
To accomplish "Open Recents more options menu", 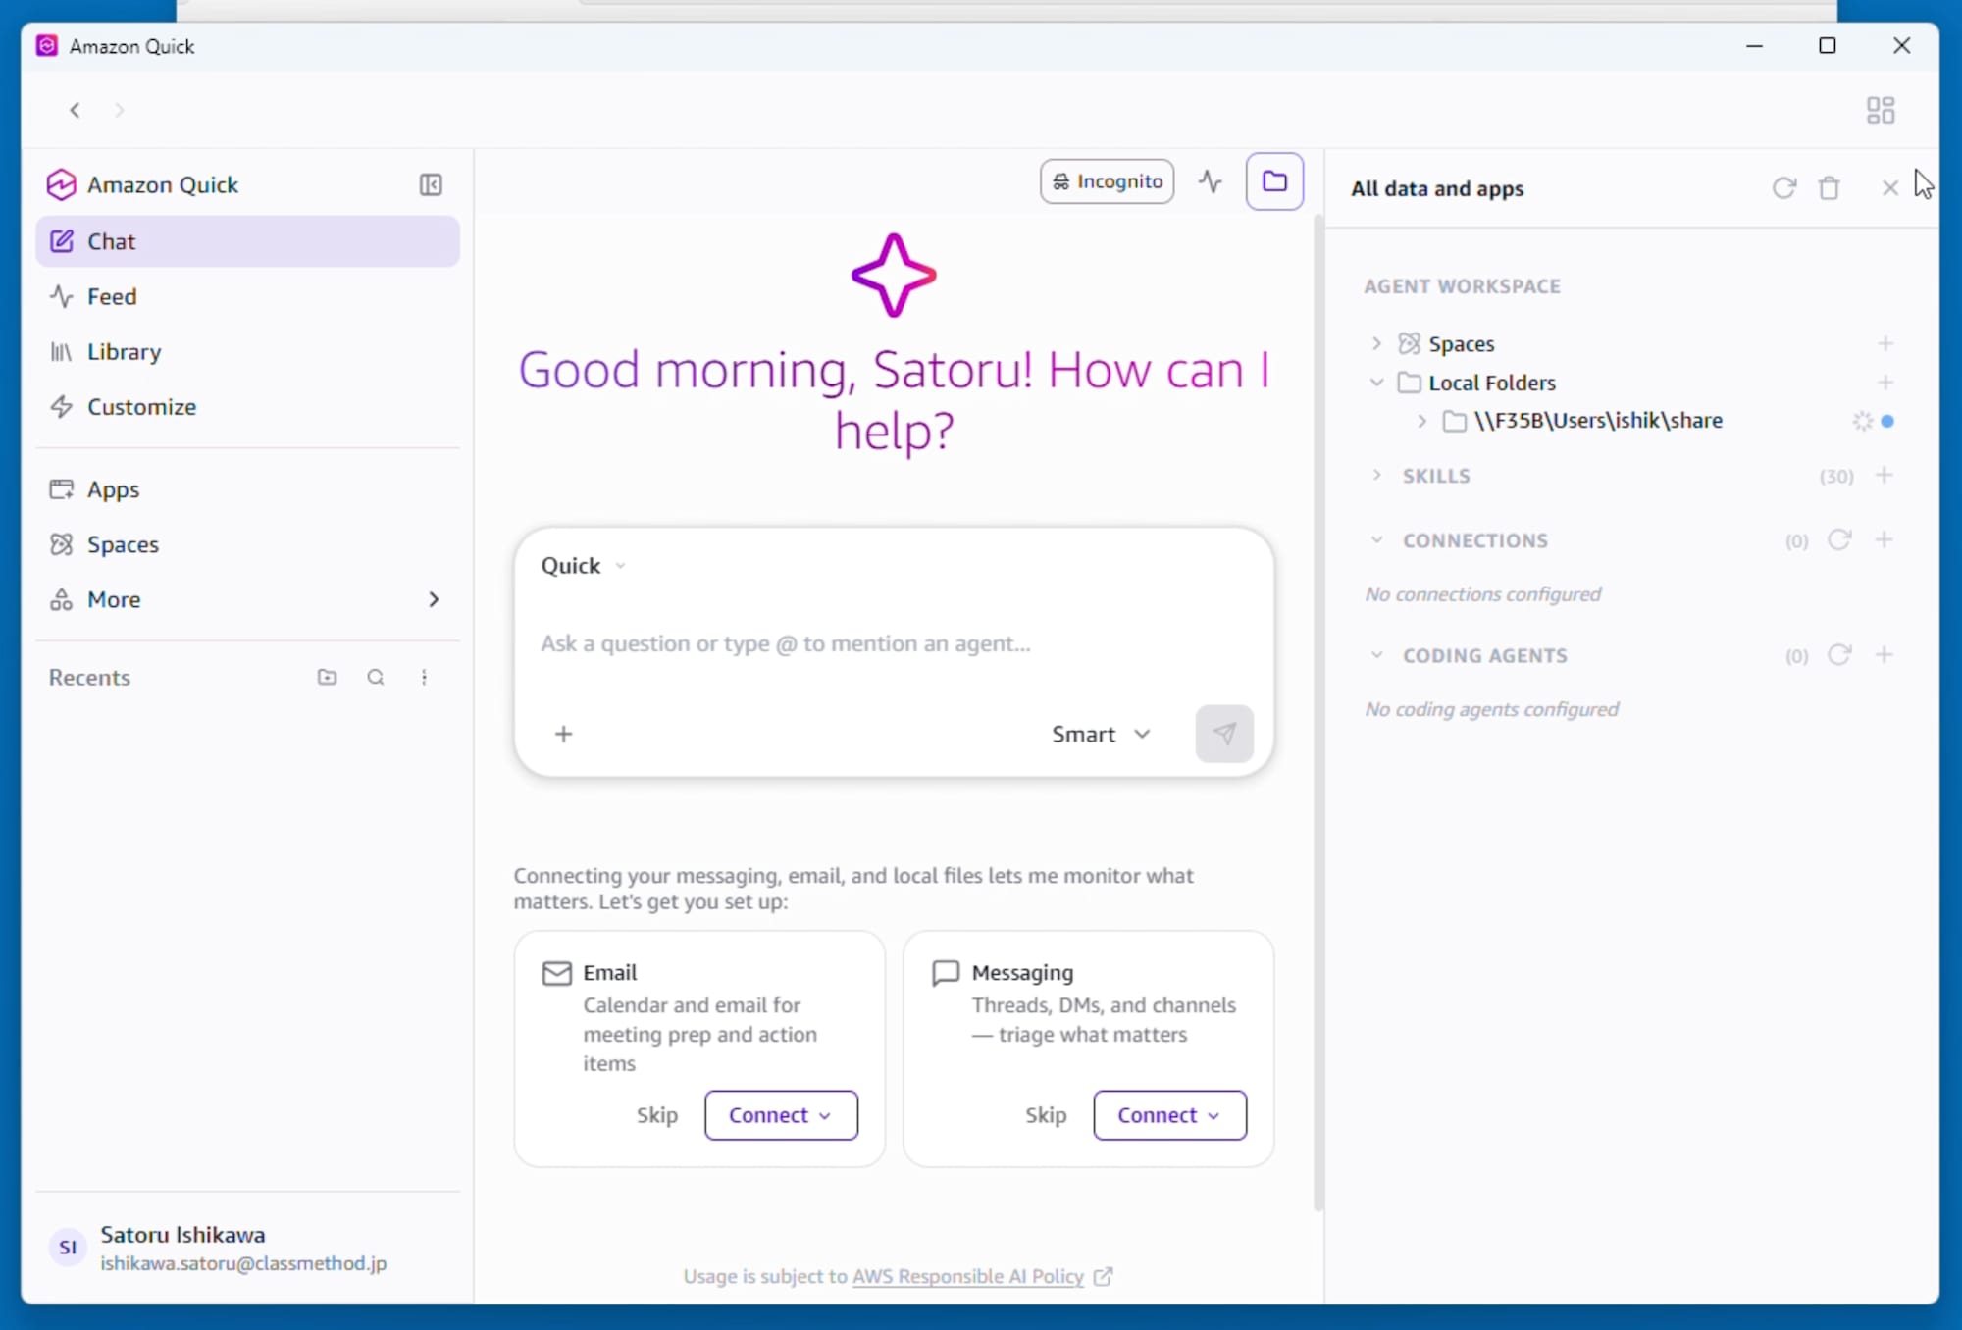I will click(424, 677).
